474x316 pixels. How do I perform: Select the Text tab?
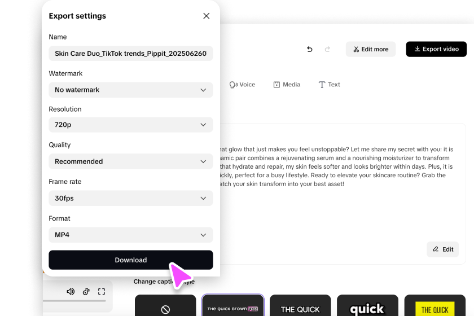click(330, 85)
